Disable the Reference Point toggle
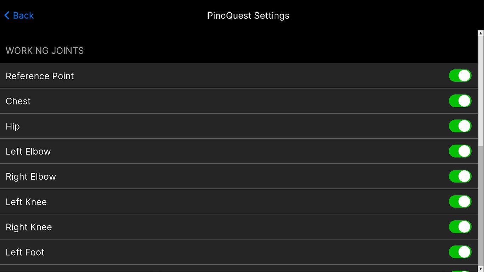Screen dimensions: 484x272 click(x=460, y=76)
